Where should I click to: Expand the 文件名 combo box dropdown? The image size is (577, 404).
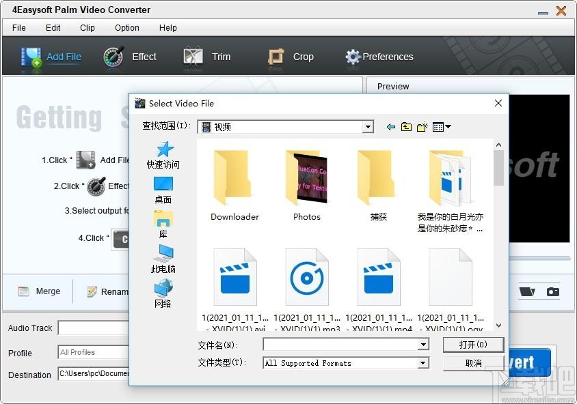click(x=424, y=345)
